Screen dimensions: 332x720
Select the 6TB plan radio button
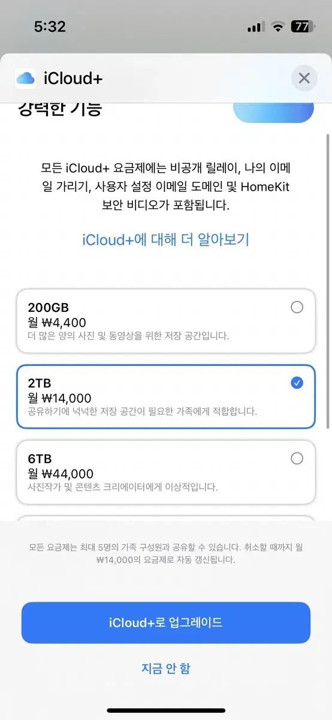[x=297, y=458]
